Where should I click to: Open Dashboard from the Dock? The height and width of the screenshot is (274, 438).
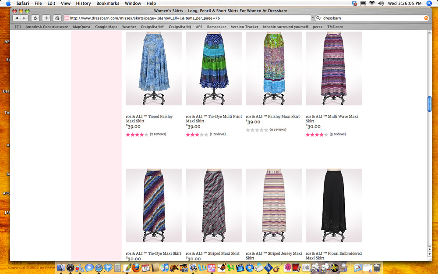tap(70, 267)
